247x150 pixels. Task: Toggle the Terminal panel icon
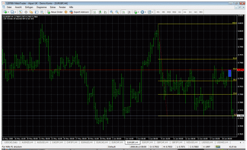click(37, 12)
